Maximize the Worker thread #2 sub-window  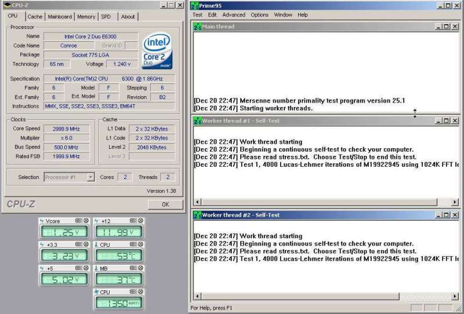point(447,215)
